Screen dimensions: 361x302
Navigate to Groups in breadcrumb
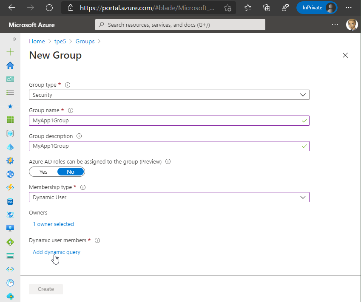85,41
